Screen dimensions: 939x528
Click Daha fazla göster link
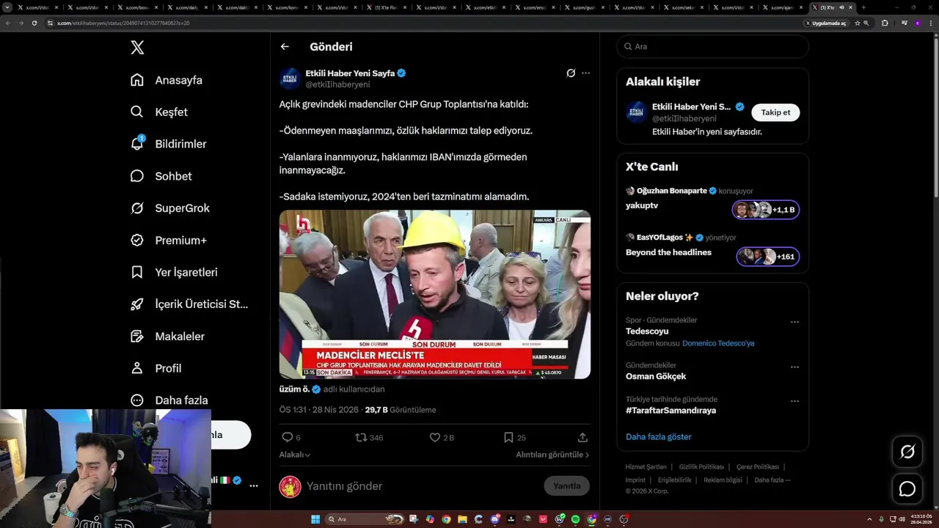click(659, 437)
